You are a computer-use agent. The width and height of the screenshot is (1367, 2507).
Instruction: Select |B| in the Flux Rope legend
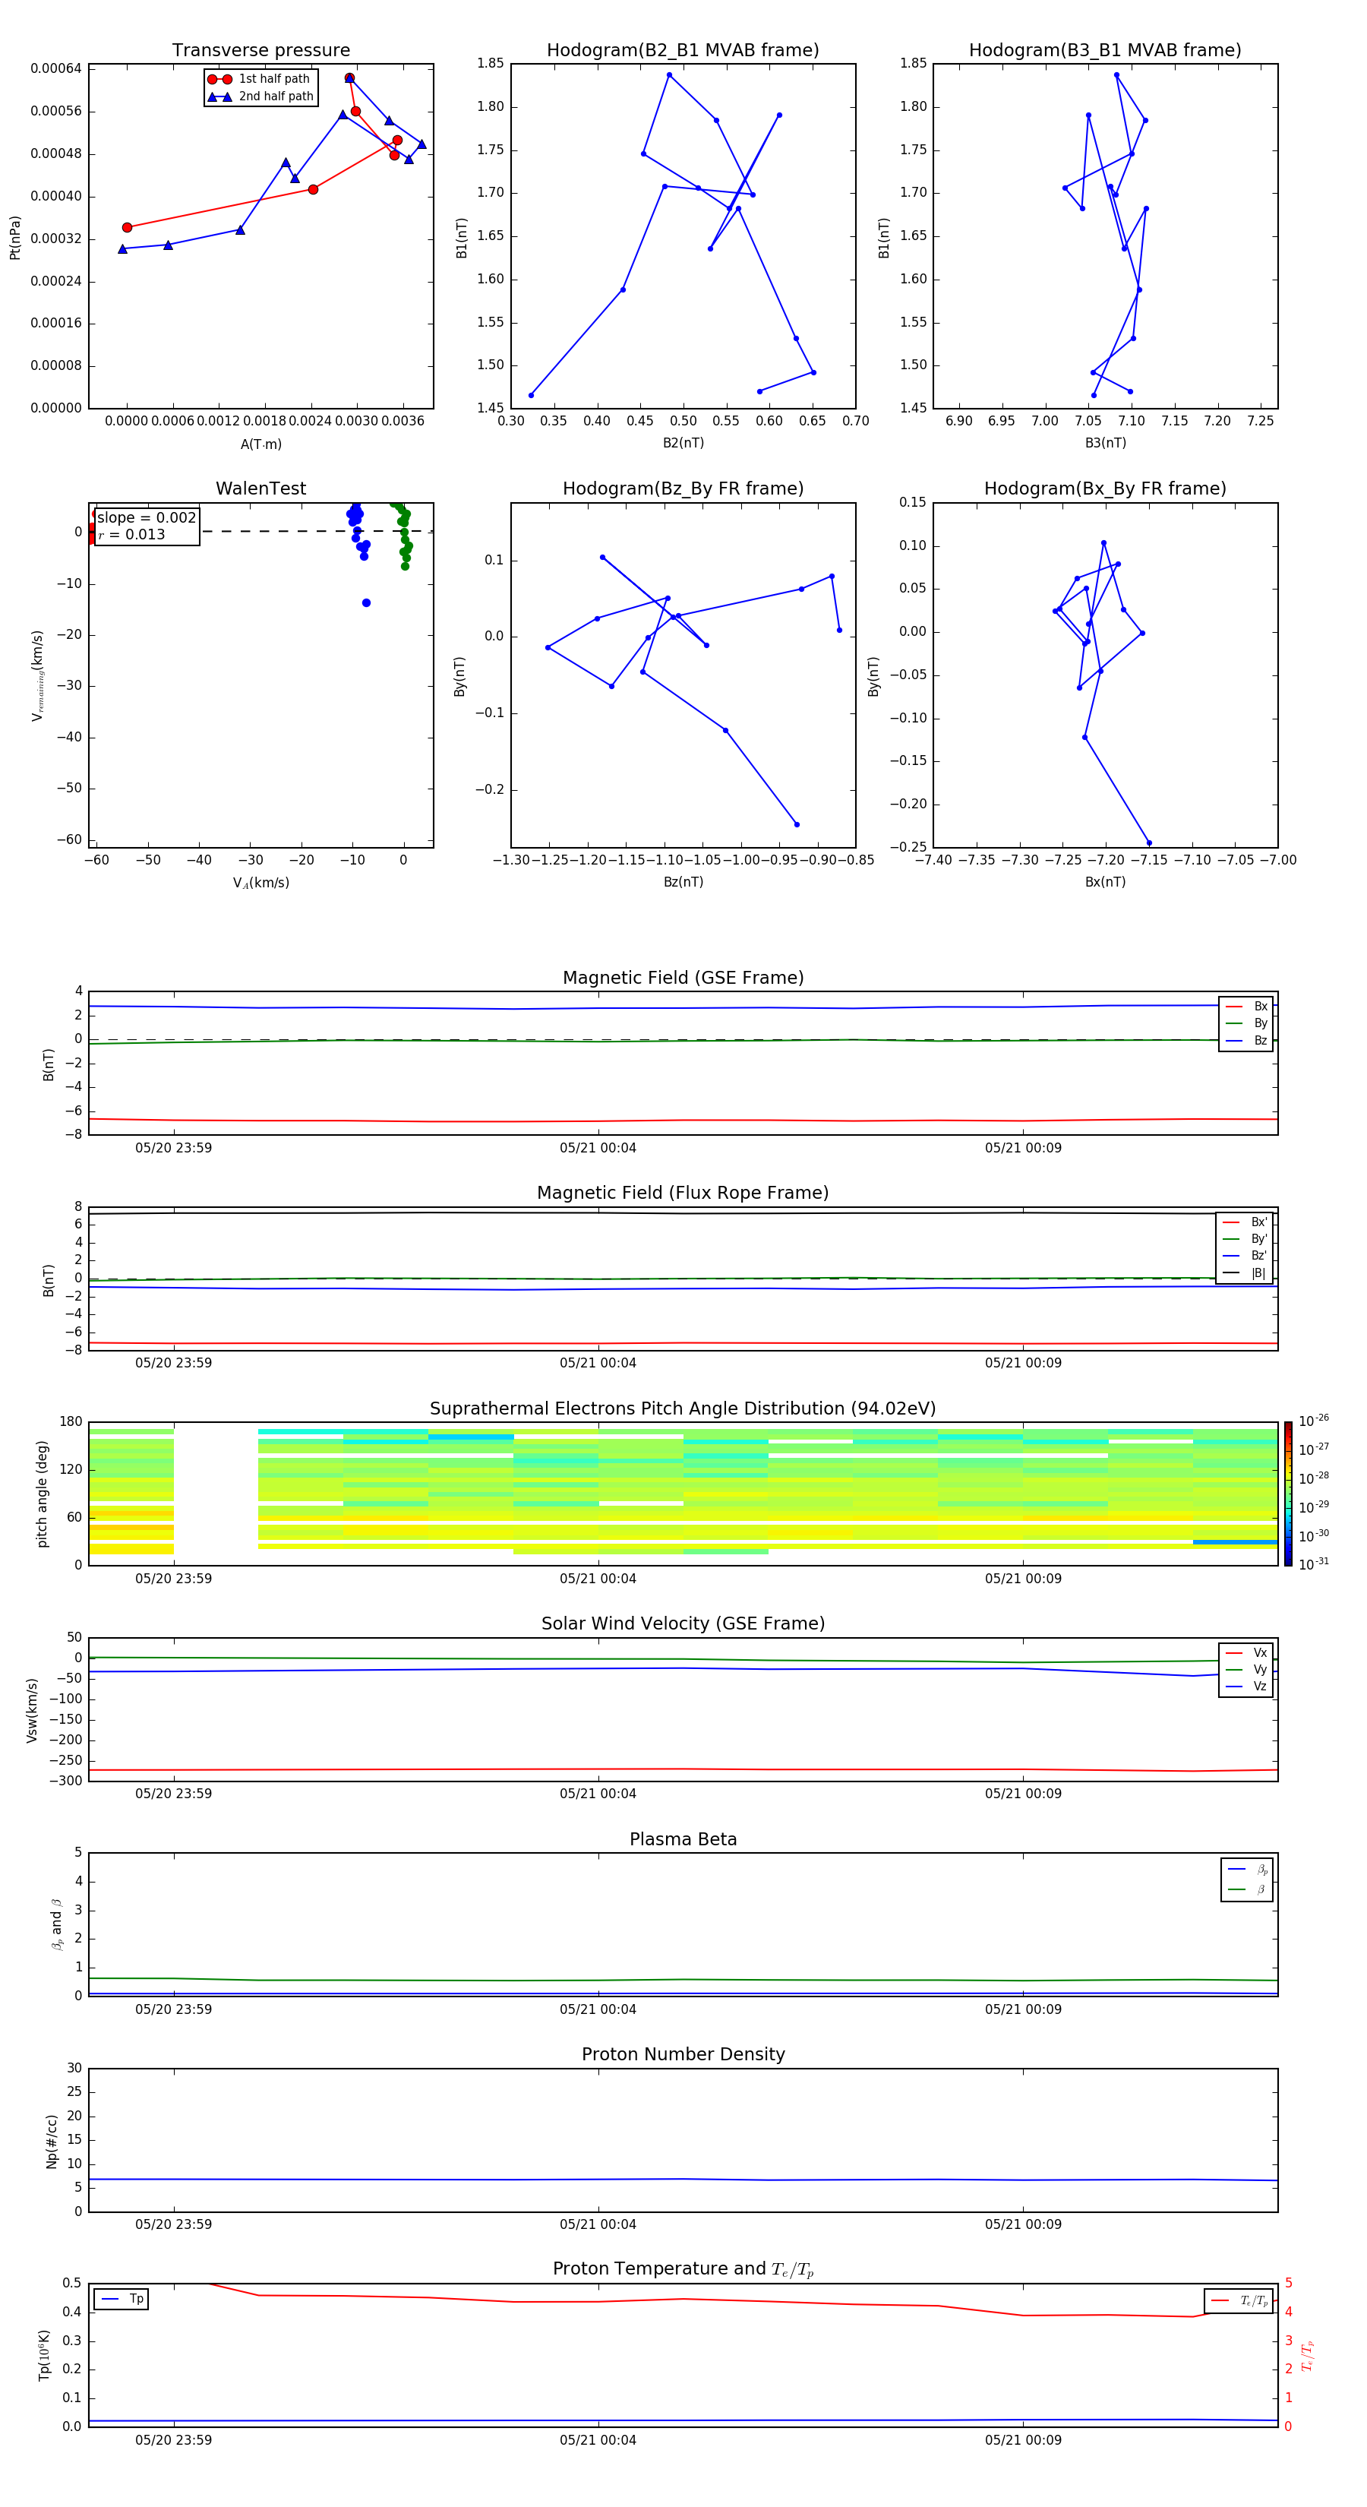coord(1245,1273)
